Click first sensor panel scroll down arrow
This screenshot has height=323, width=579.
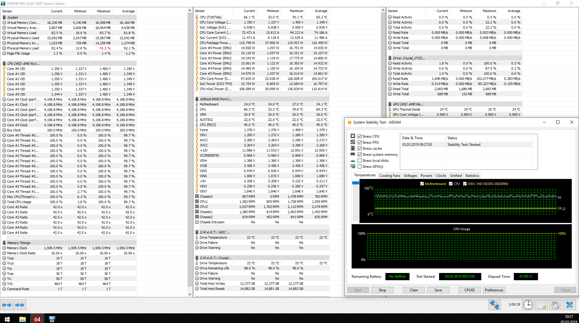(190, 294)
